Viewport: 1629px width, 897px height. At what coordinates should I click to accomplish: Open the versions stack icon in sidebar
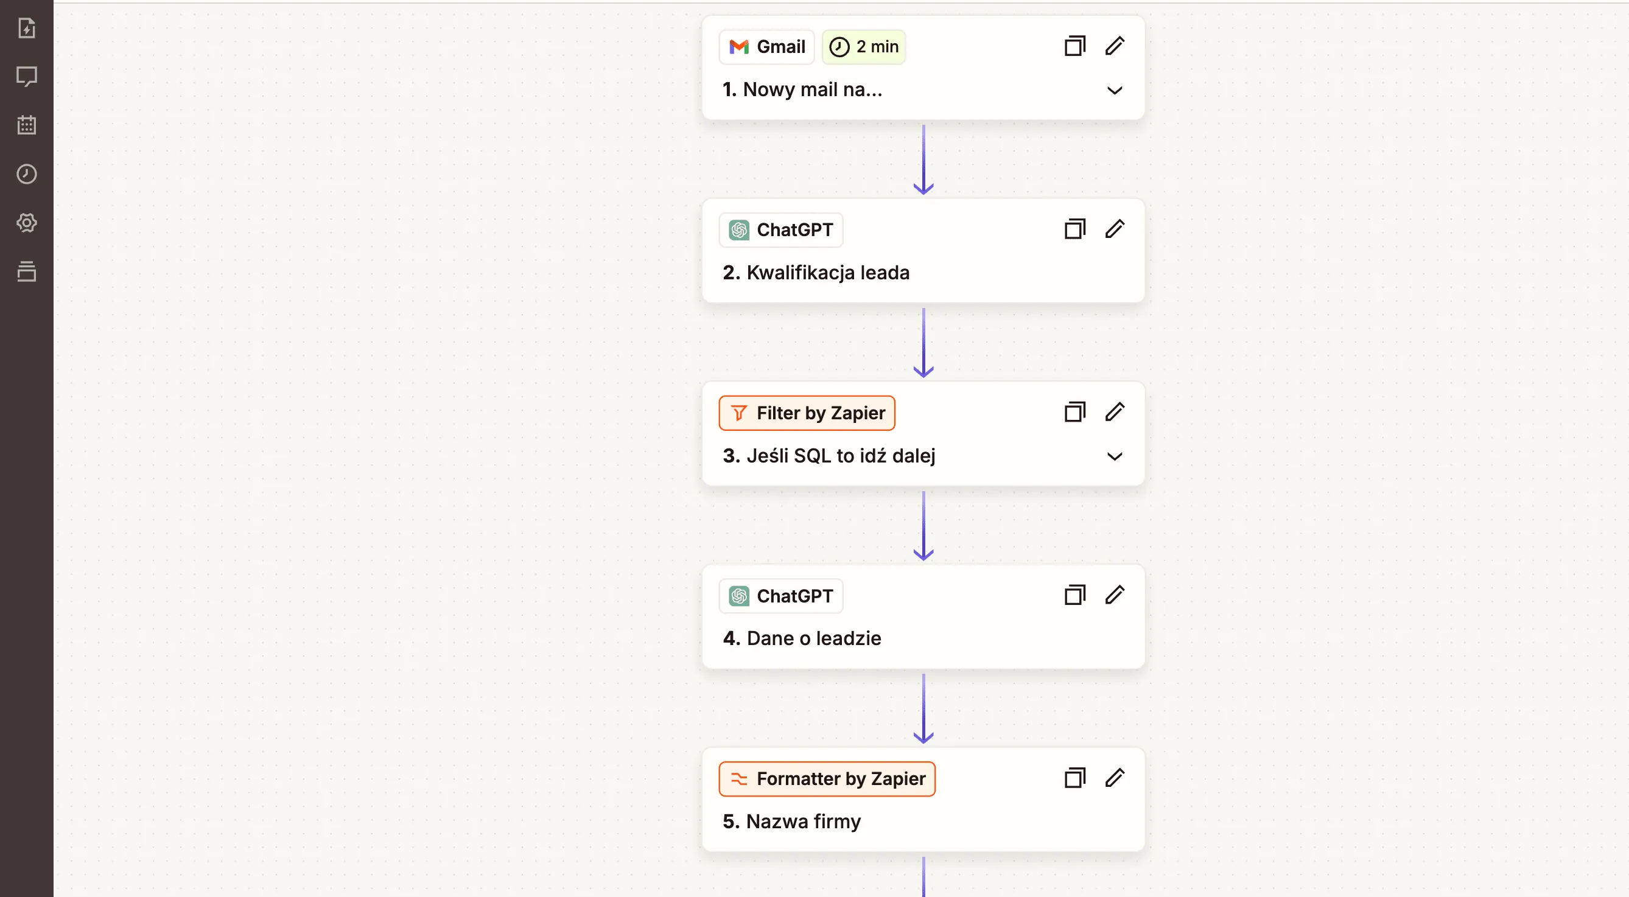click(x=27, y=271)
